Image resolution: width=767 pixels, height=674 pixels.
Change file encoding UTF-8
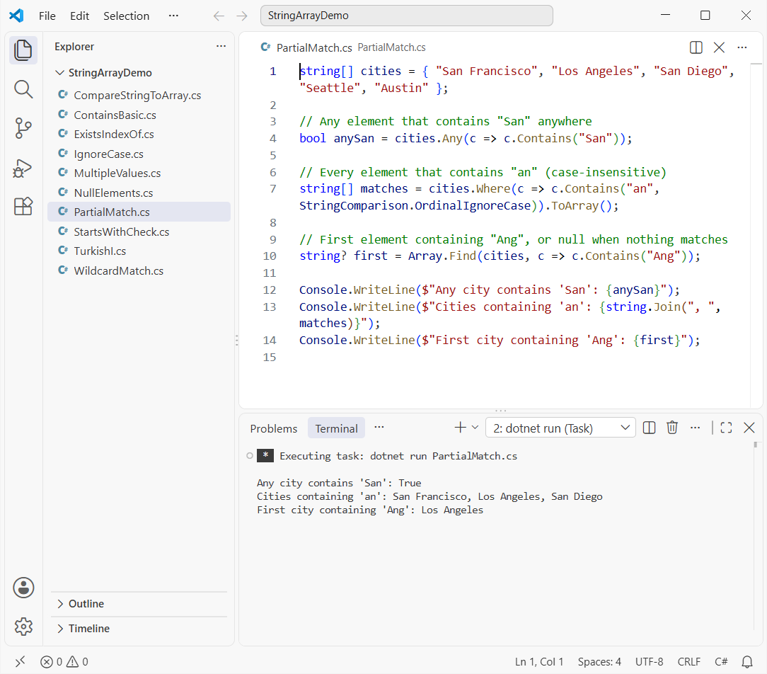[x=649, y=662]
